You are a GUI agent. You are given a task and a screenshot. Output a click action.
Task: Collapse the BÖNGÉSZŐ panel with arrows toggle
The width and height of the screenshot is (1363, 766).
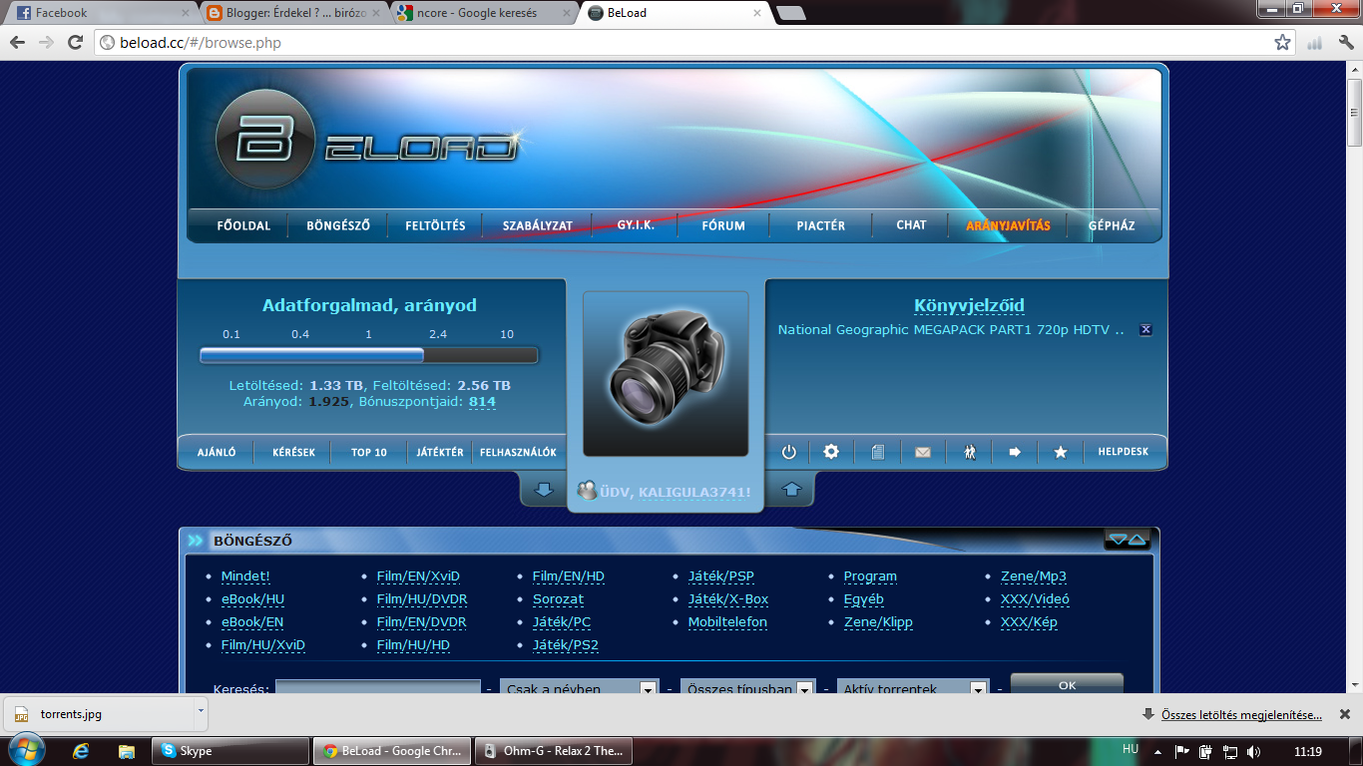point(1128,540)
